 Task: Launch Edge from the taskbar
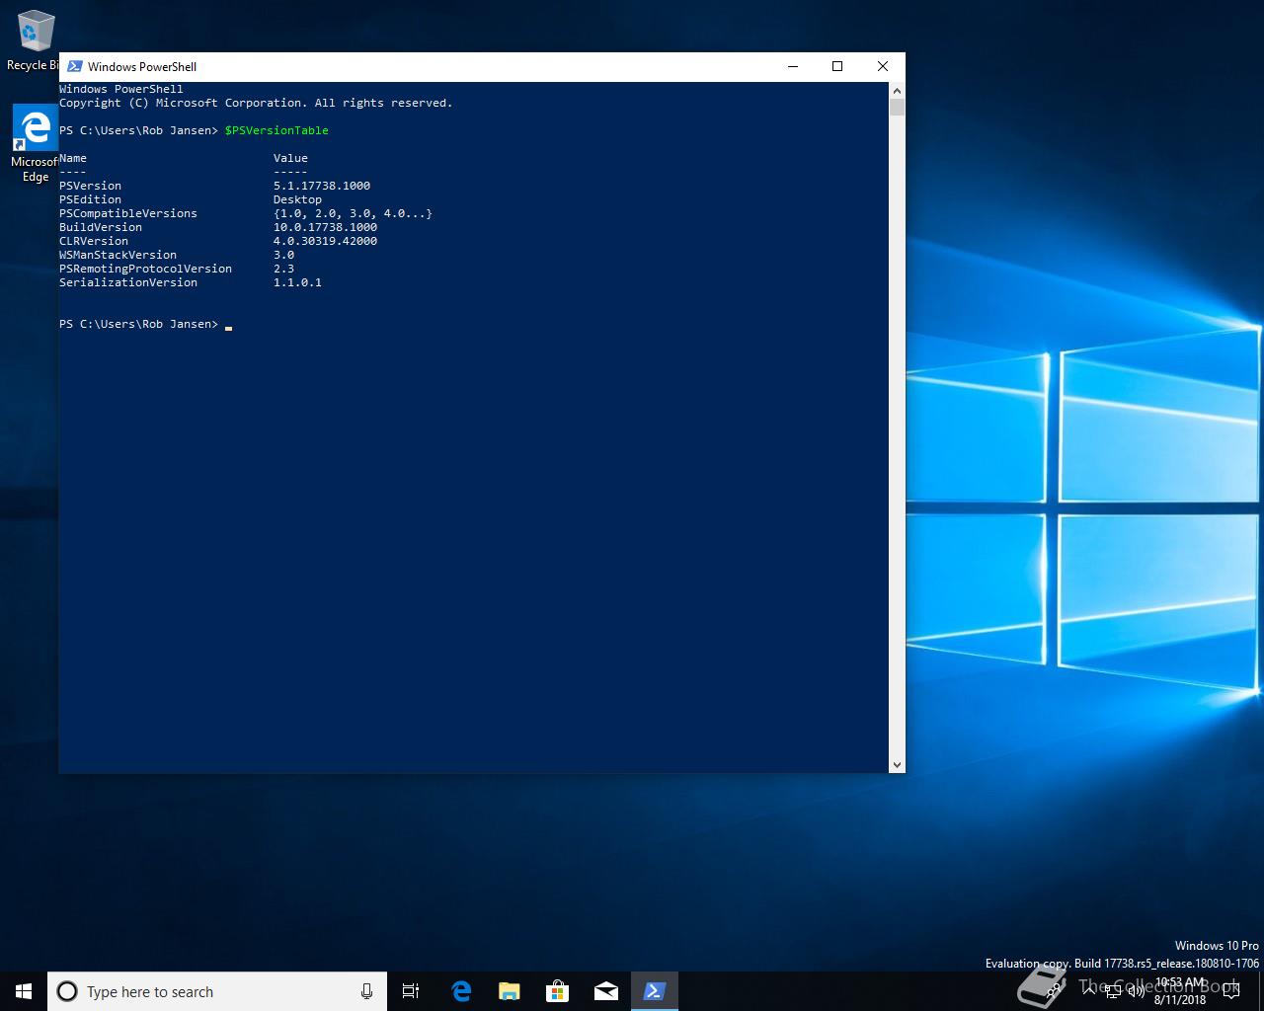(460, 991)
